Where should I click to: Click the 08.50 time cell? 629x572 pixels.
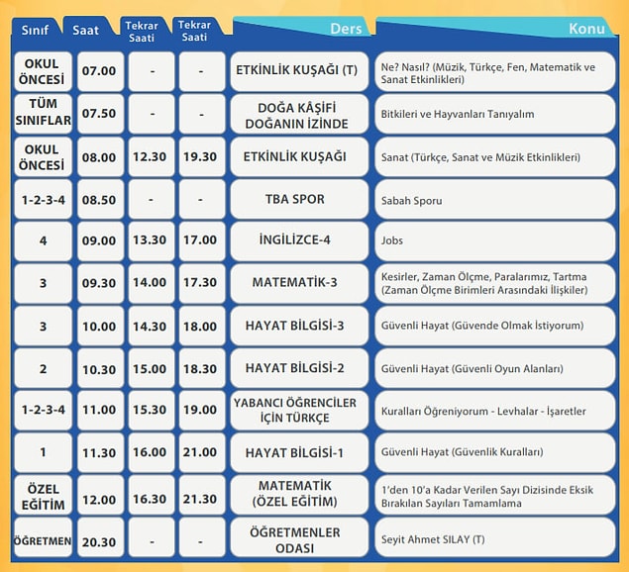(x=100, y=199)
